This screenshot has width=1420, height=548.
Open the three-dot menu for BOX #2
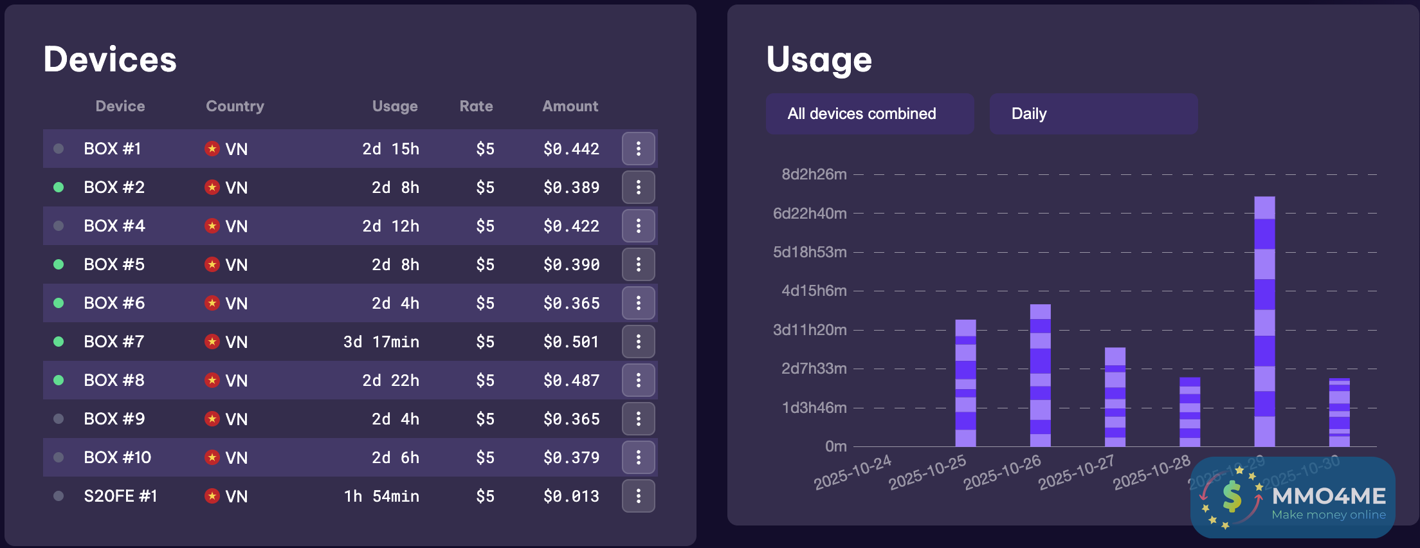pos(638,187)
